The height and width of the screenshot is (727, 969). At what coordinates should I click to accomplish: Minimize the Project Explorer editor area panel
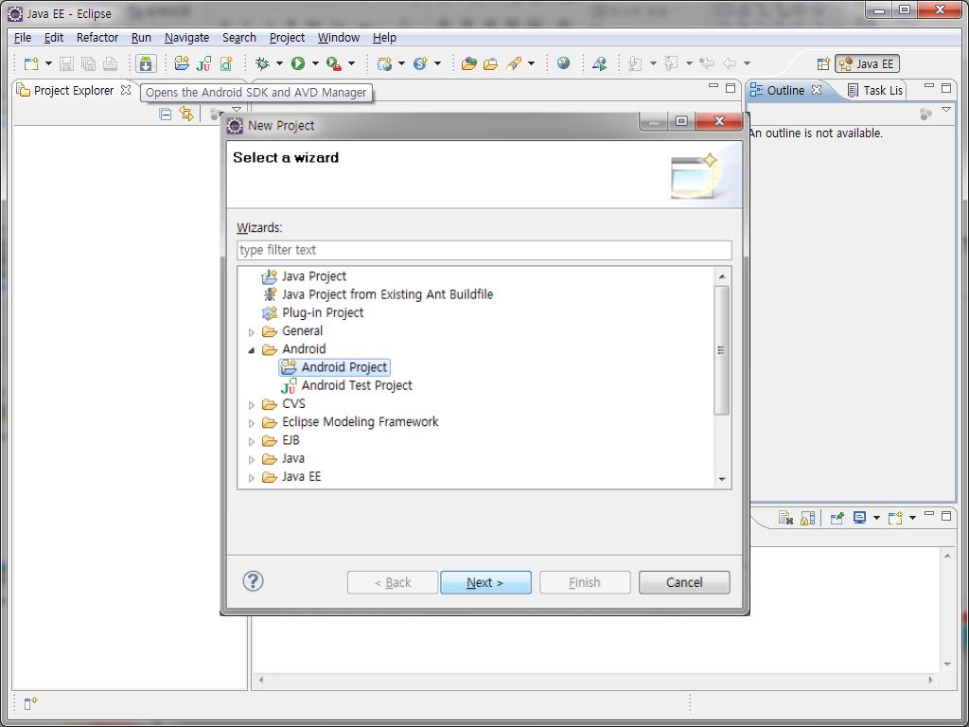[x=714, y=86]
